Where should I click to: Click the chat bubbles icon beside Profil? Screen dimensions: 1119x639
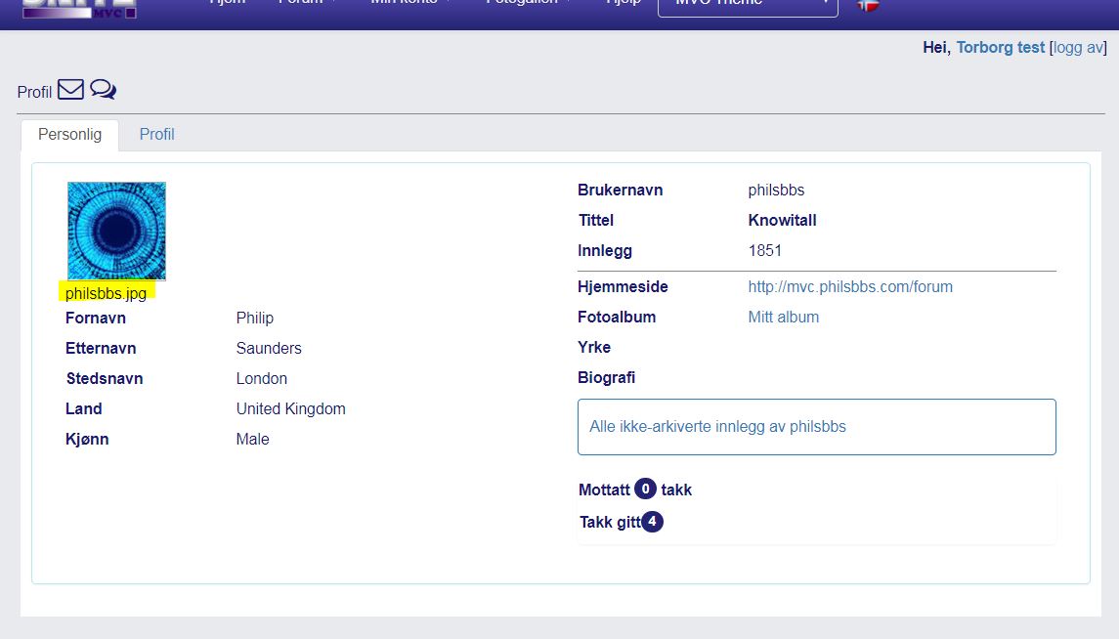[x=103, y=90]
